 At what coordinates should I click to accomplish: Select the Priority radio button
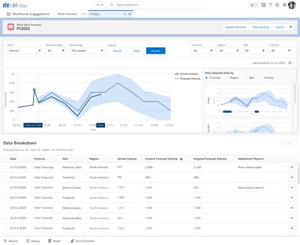click(x=261, y=78)
